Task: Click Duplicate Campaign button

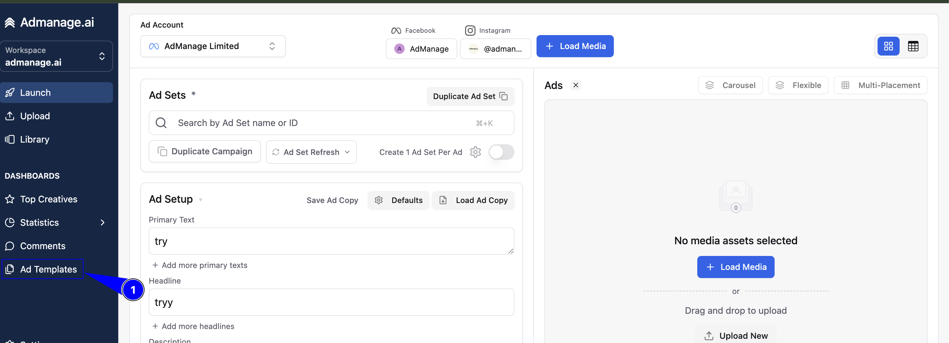Action: (205, 151)
